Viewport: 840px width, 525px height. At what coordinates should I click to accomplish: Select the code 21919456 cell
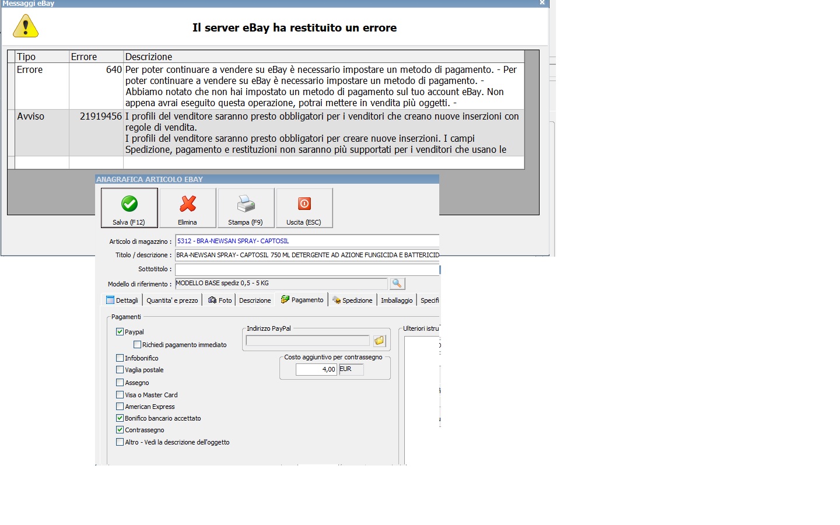click(x=96, y=132)
